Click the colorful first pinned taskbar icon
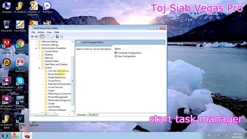Screen dimensions: 247x139 tap(16, 136)
